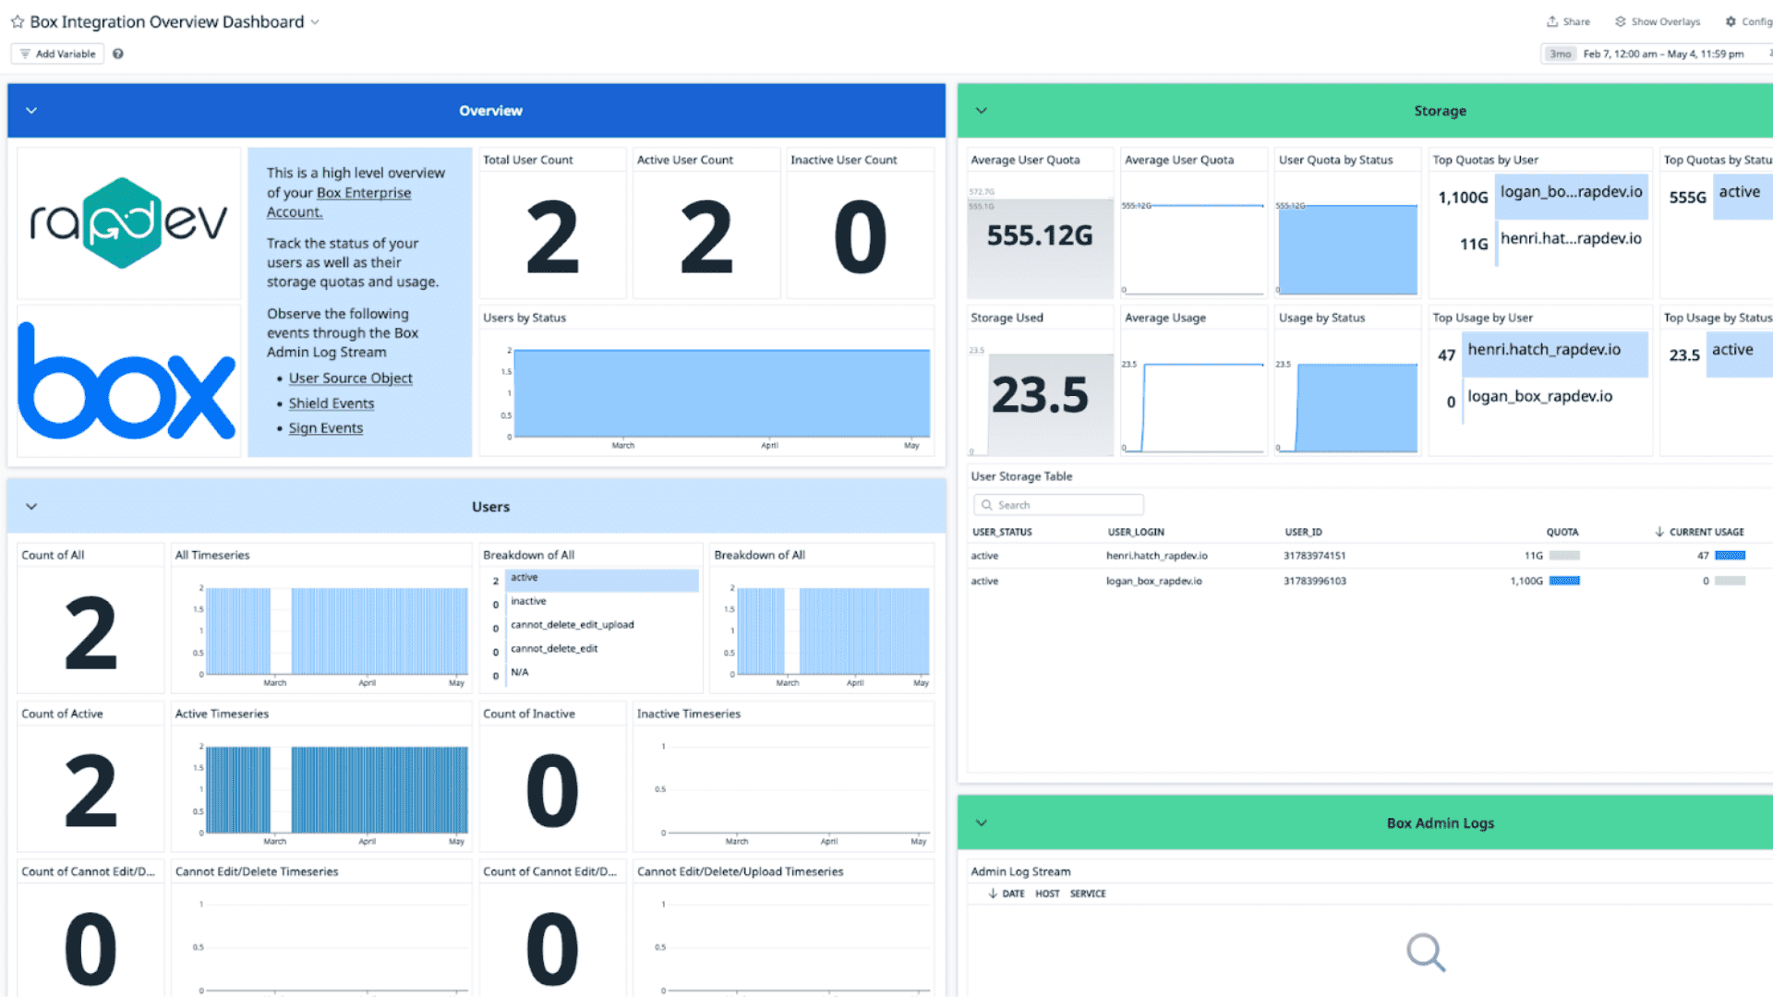
Task: Collapse the Users section
Action: 31,506
